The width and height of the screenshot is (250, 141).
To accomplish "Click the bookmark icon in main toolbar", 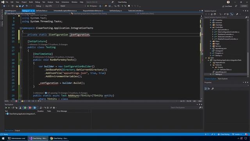I will (129, 6).
